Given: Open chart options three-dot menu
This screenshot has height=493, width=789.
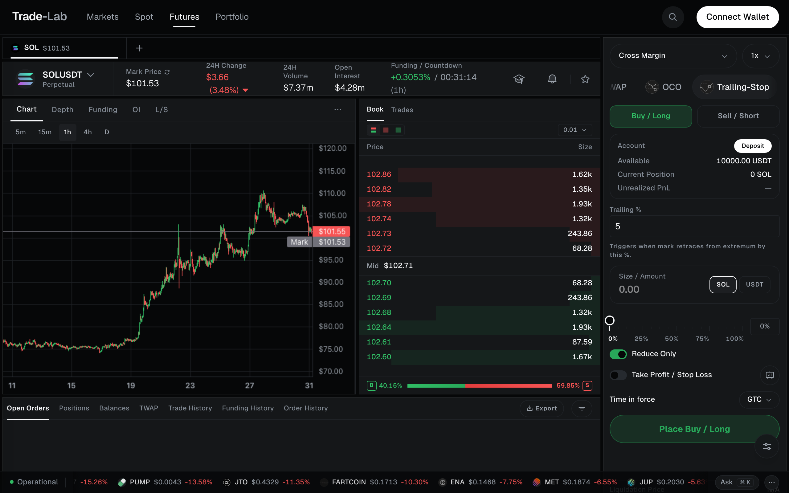Looking at the screenshot, I should [338, 110].
